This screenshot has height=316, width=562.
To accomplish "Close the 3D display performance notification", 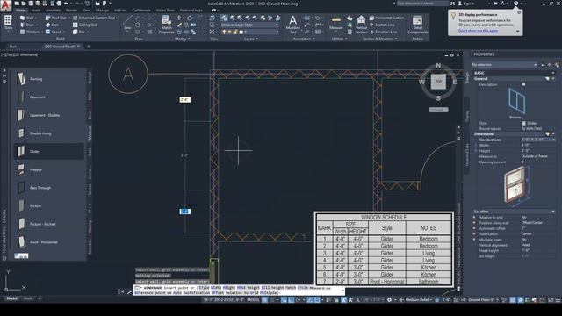I will 519,12.
